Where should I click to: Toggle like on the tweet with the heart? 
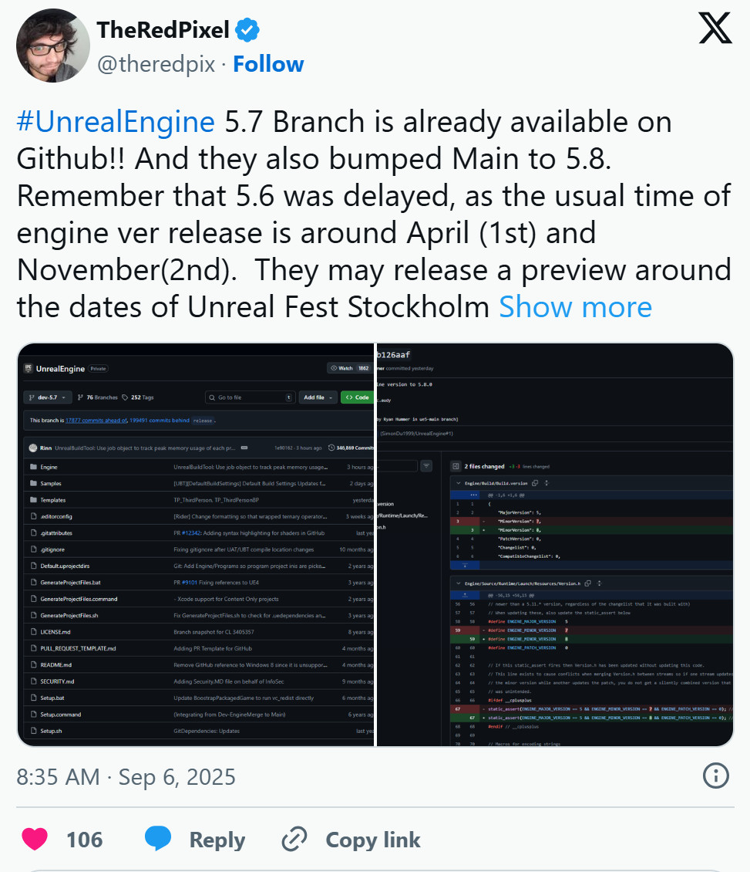[35, 839]
